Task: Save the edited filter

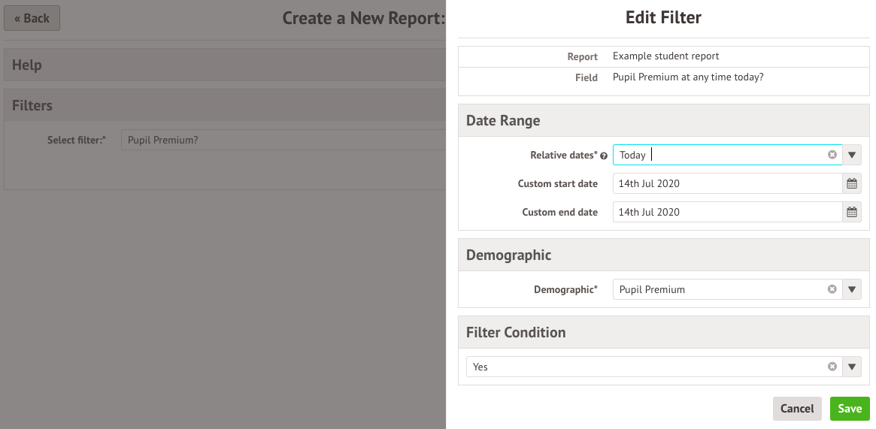Action: (x=850, y=409)
